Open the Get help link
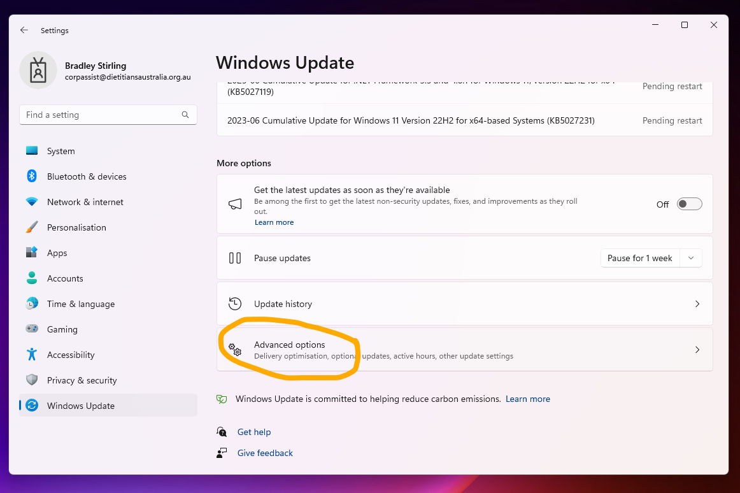Image resolution: width=740 pixels, height=493 pixels. (254, 432)
